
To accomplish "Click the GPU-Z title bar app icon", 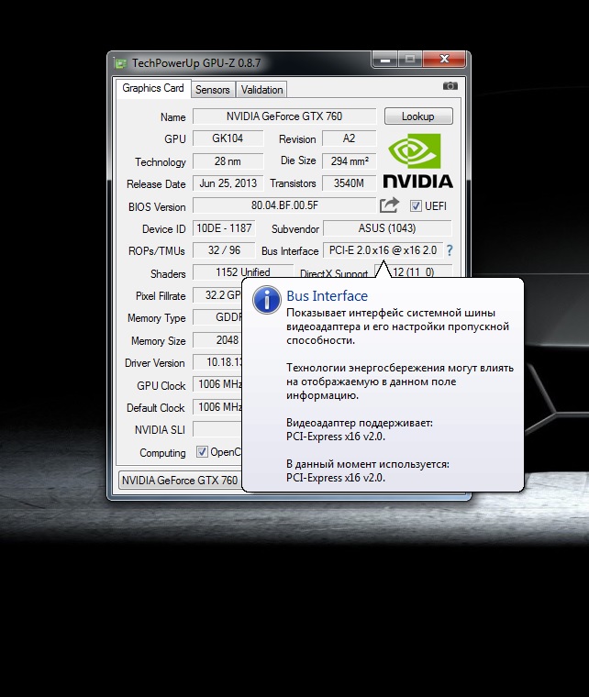I will pos(120,63).
